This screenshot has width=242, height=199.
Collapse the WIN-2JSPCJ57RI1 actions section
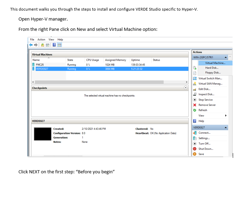tap(226, 57)
